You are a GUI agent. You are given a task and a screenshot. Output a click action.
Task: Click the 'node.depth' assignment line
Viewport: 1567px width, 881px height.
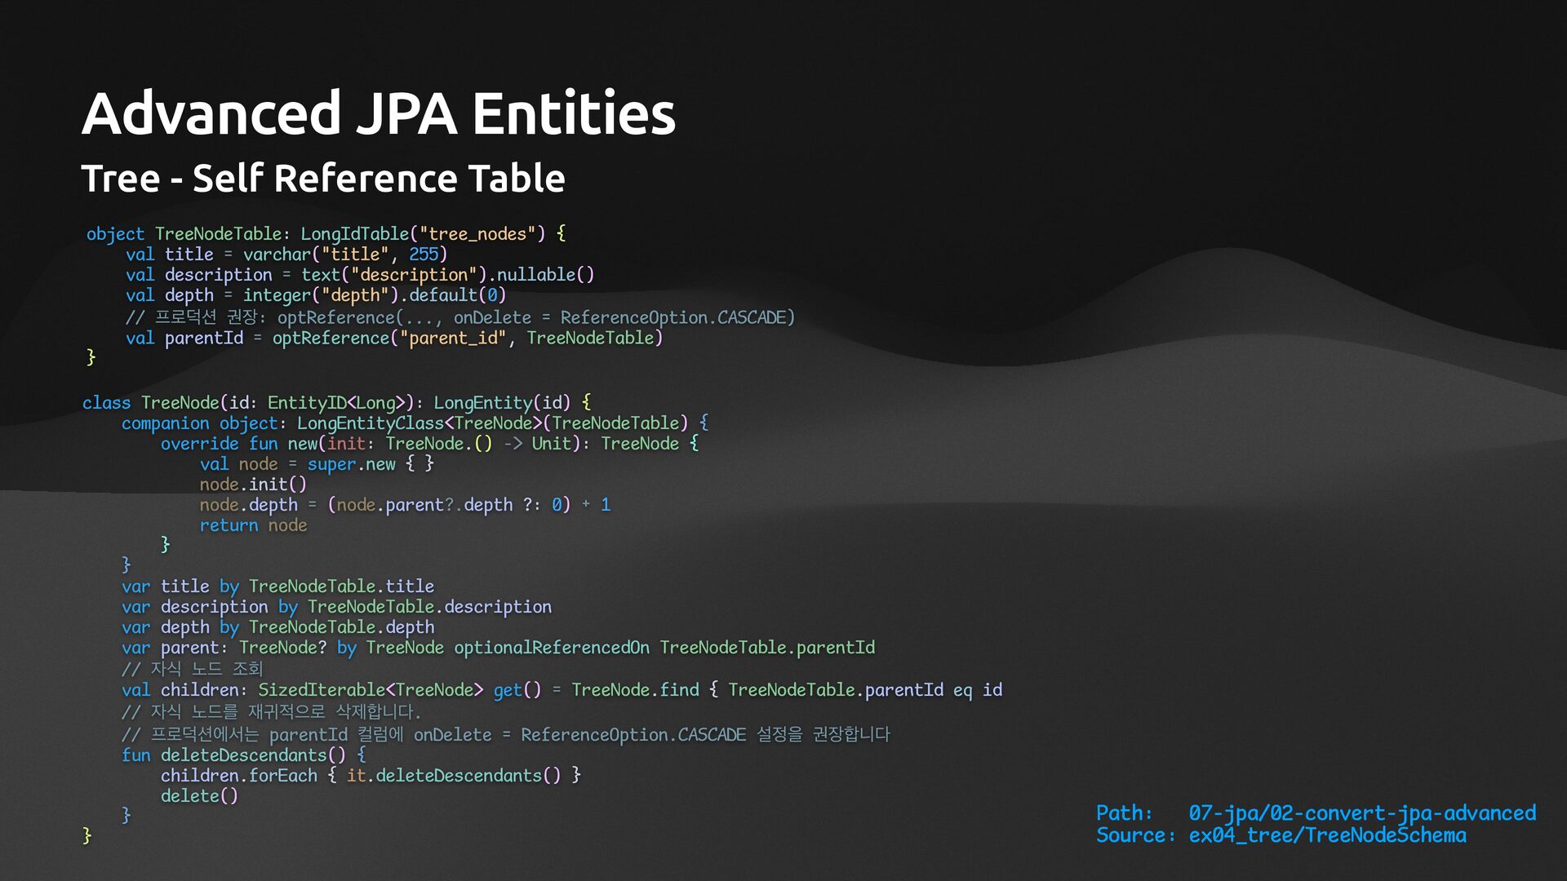coord(405,505)
